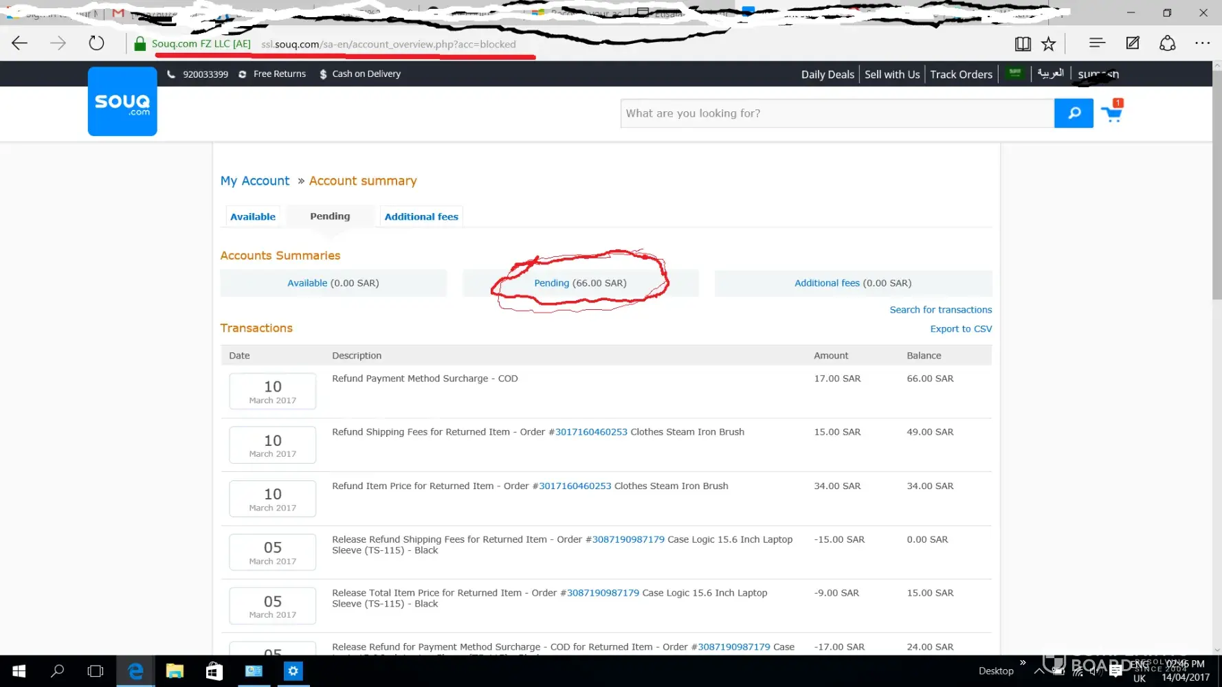
Task: Switch to the Additional fees tab
Action: (x=421, y=216)
